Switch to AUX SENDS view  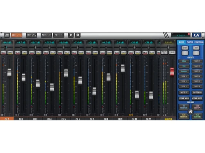(x=46, y=35)
